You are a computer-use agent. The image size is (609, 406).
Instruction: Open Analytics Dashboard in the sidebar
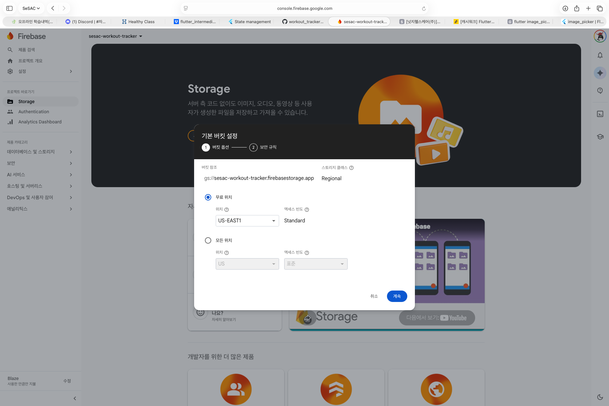(x=41, y=122)
